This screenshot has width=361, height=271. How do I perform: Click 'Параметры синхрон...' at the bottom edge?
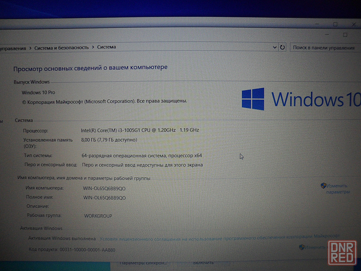pos(143,263)
